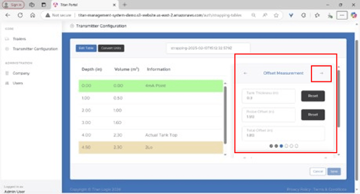This screenshot has height=194, width=360.
Task: Click the Total Offset field
Action: [283, 133]
